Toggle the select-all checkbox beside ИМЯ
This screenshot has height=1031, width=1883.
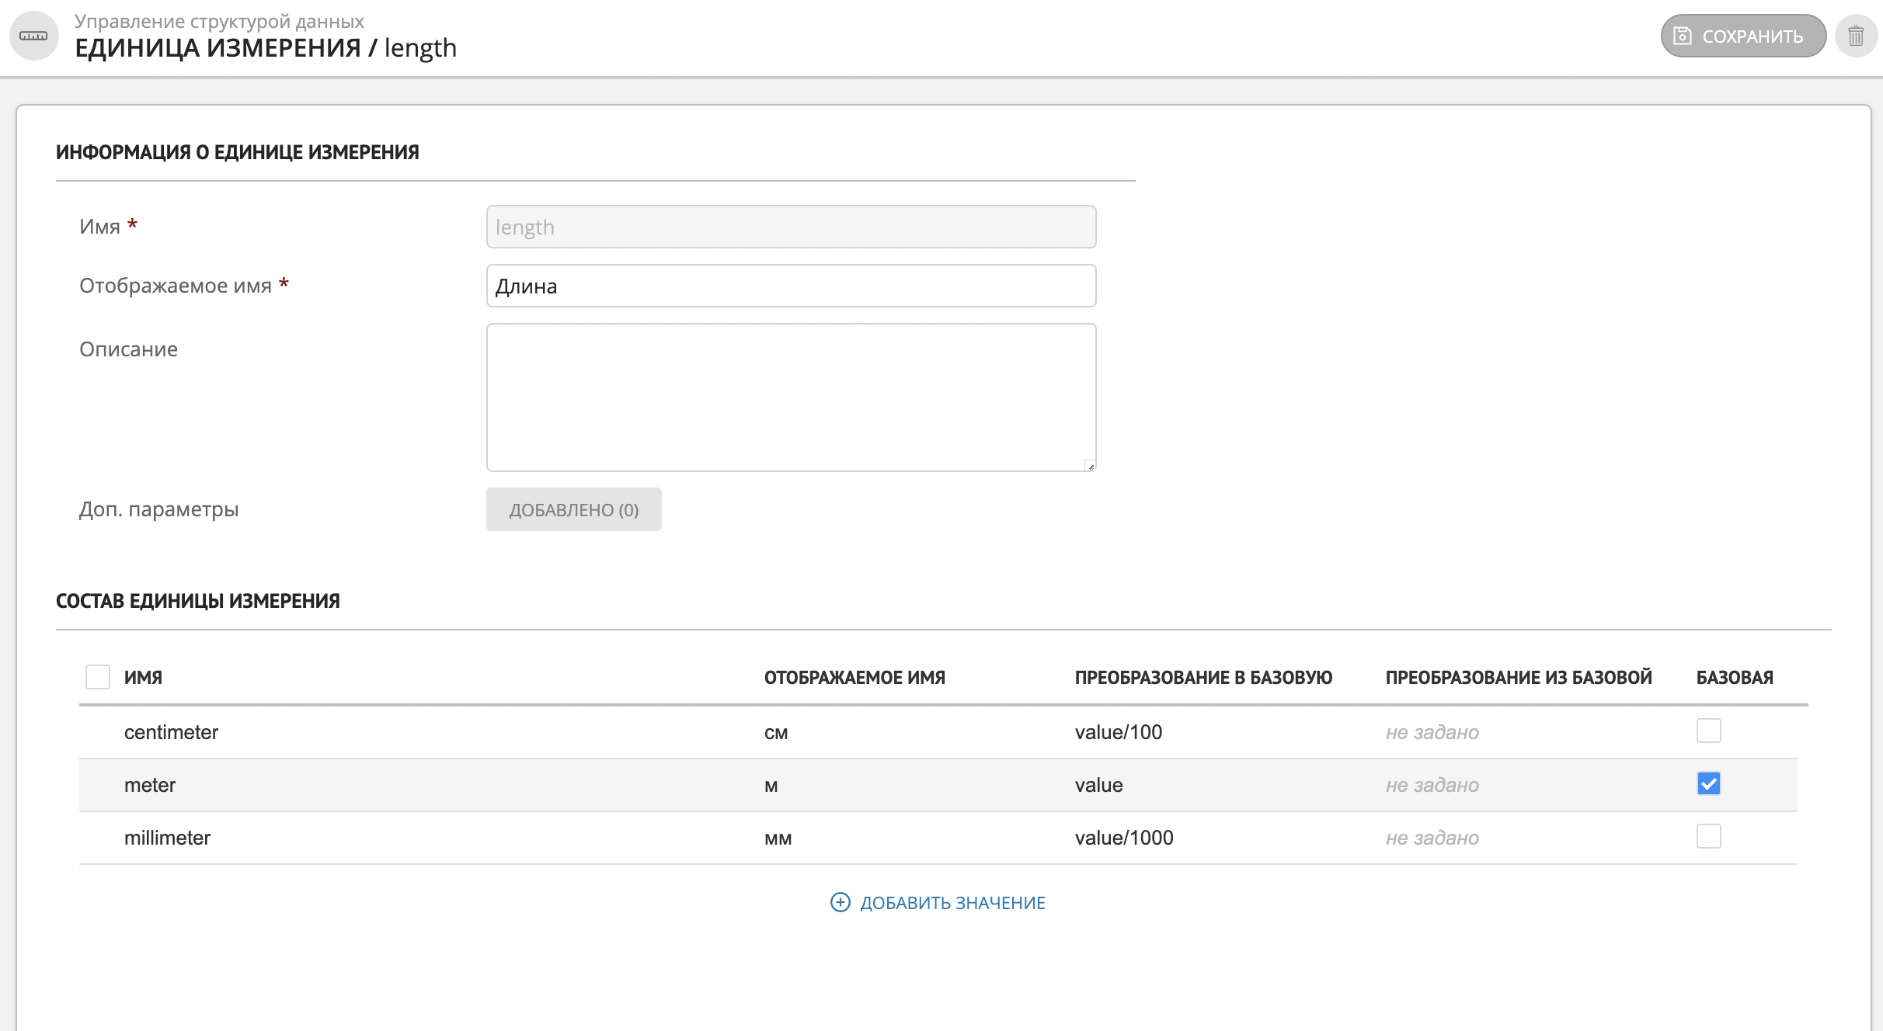point(98,677)
